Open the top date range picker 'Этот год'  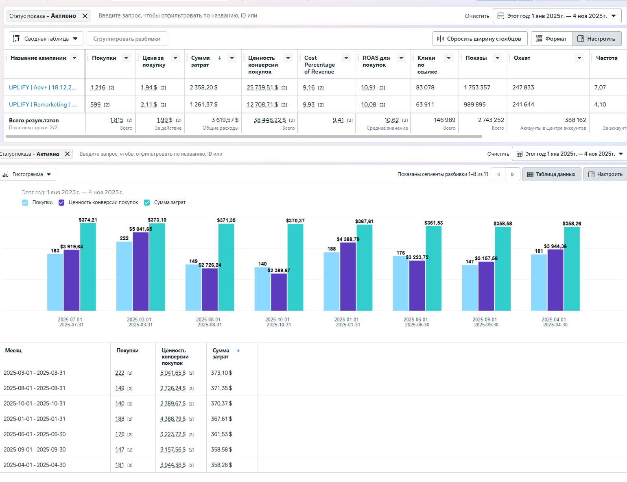[x=557, y=16]
